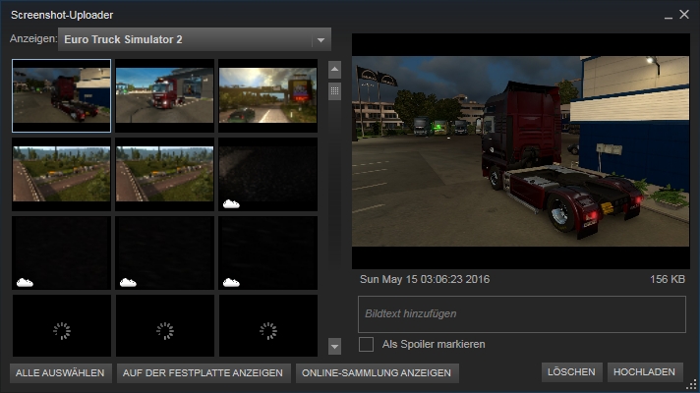Click the date Sun May 15 03:06:23 2016

click(x=425, y=279)
